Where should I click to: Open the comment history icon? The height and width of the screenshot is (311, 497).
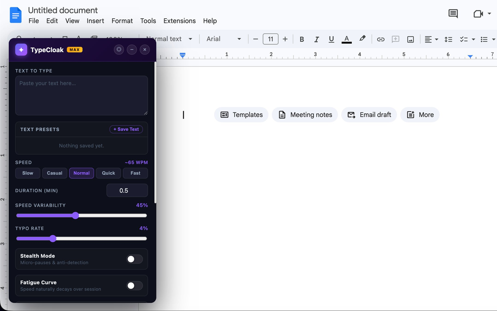453,14
